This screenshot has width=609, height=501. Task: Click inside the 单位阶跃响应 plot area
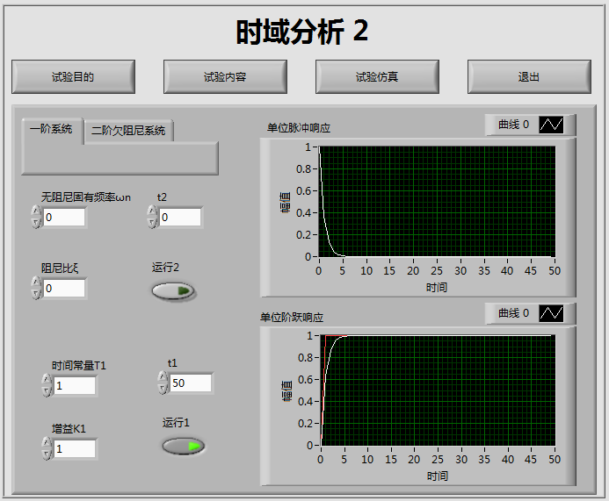439,390
